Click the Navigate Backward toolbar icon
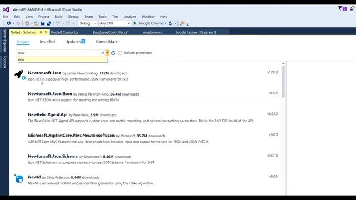The image size is (356, 200). pyautogui.click(x=9, y=23)
